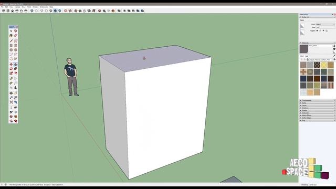The image size is (336, 189).
Task: Select the Rectangle drawing tool
Action: coord(11,46)
